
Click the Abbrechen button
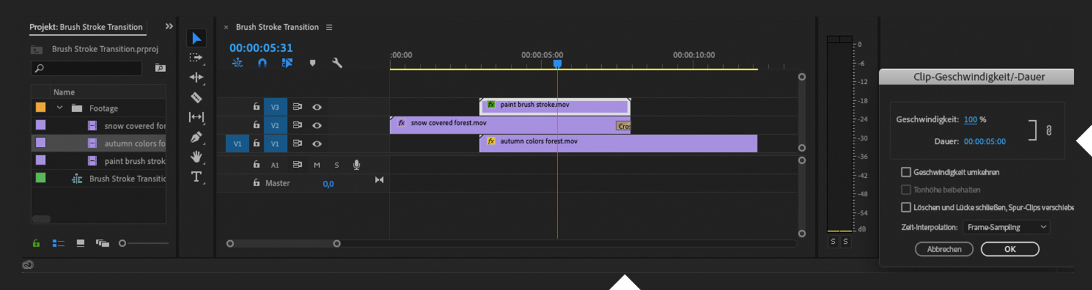pos(944,249)
